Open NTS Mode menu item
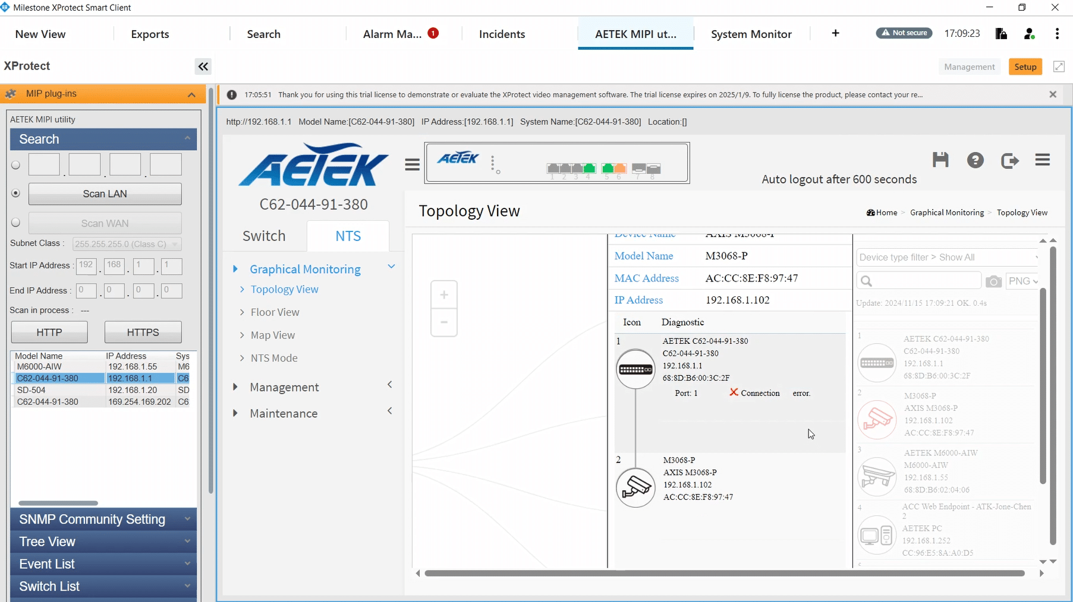The height and width of the screenshot is (602, 1073). [274, 358]
